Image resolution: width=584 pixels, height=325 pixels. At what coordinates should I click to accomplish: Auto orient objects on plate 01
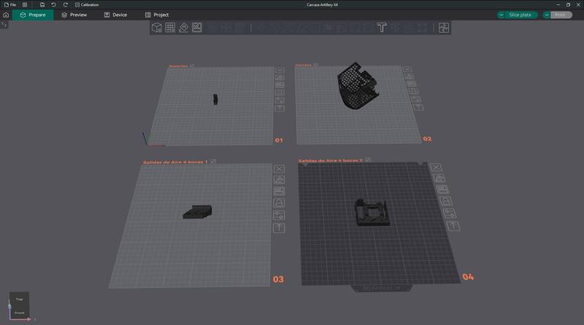point(280,78)
